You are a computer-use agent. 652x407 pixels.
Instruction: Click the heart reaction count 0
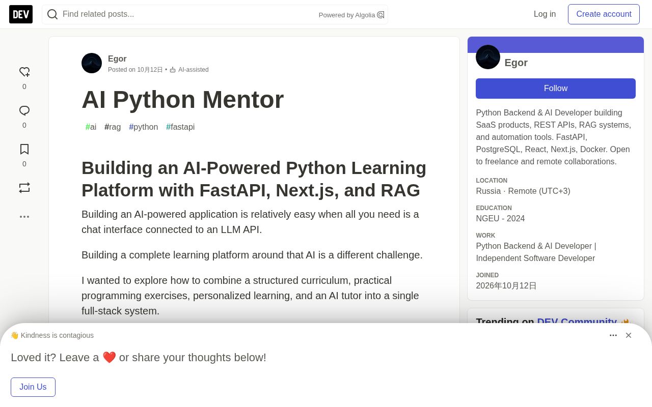click(x=24, y=86)
